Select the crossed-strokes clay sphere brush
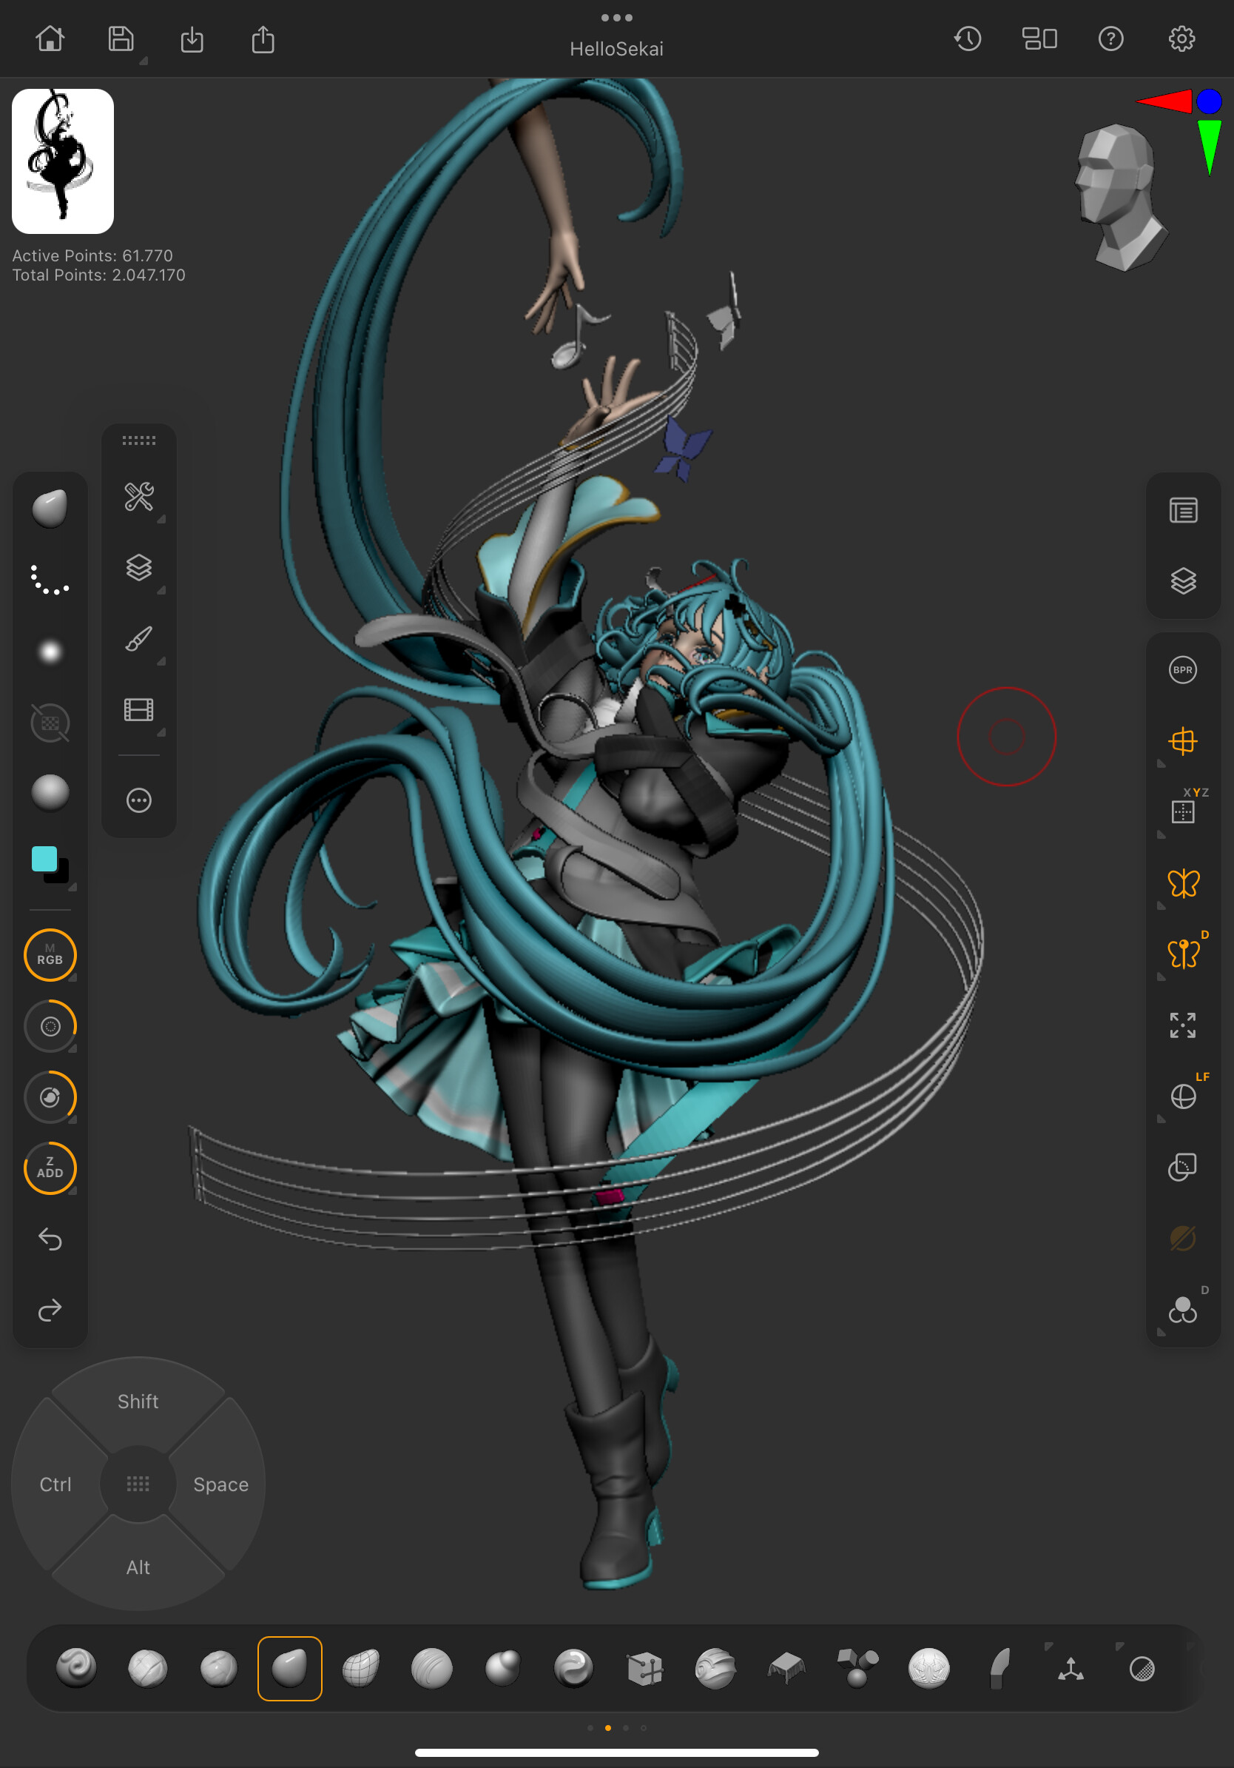Viewport: 1234px width, 1768px height. coord(147,1668)
